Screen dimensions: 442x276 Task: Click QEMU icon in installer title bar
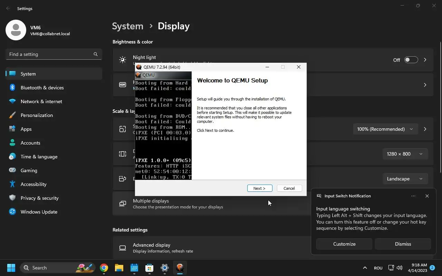tap(139, 67)
